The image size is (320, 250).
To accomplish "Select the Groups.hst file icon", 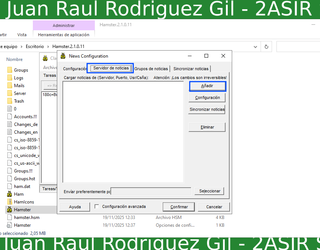I will 10,179.
